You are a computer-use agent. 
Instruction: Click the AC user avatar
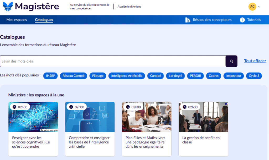252,7
